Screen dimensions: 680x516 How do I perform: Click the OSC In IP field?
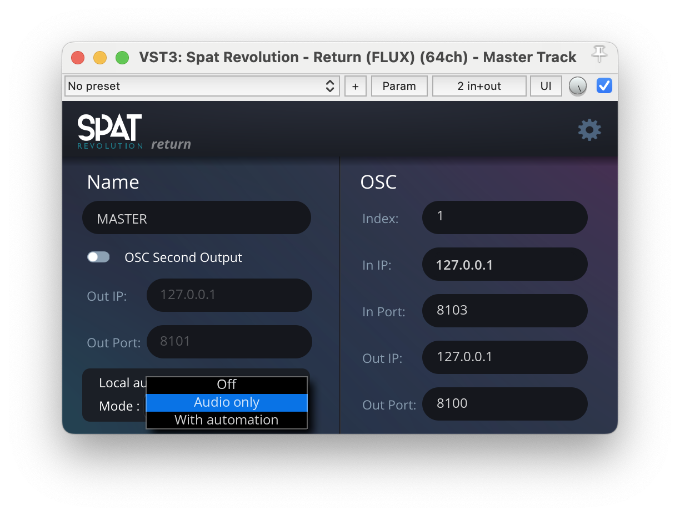point(504,264)
